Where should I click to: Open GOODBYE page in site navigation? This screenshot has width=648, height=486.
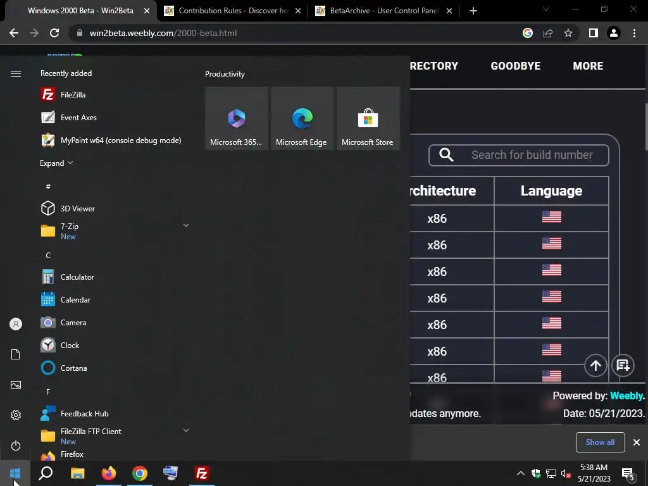pyautogui.click(x=515, y=66)
